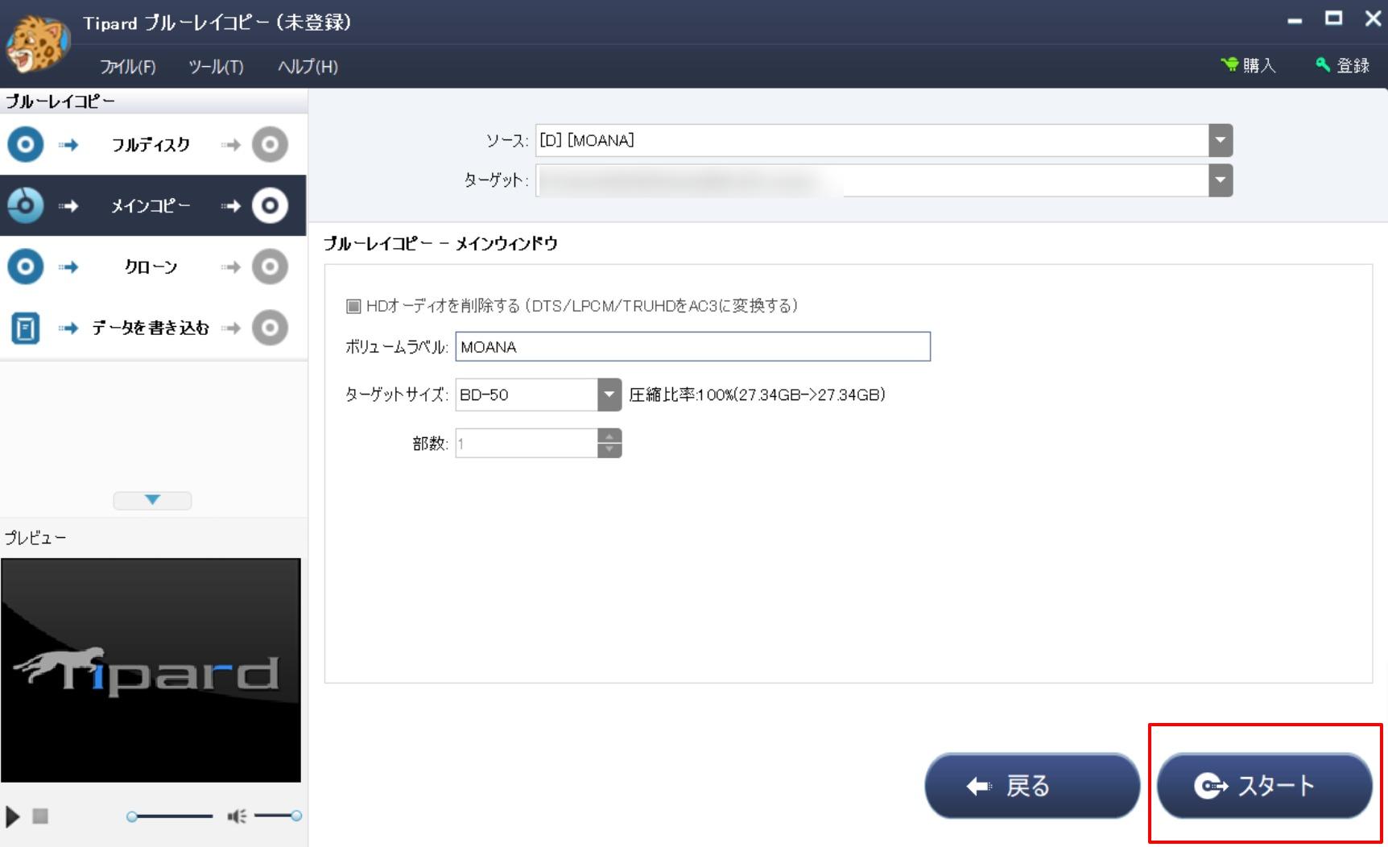The width and height of the screenshot is (1388, 847).
Task: Click the スタート start button
Action: coord(1264,786)
